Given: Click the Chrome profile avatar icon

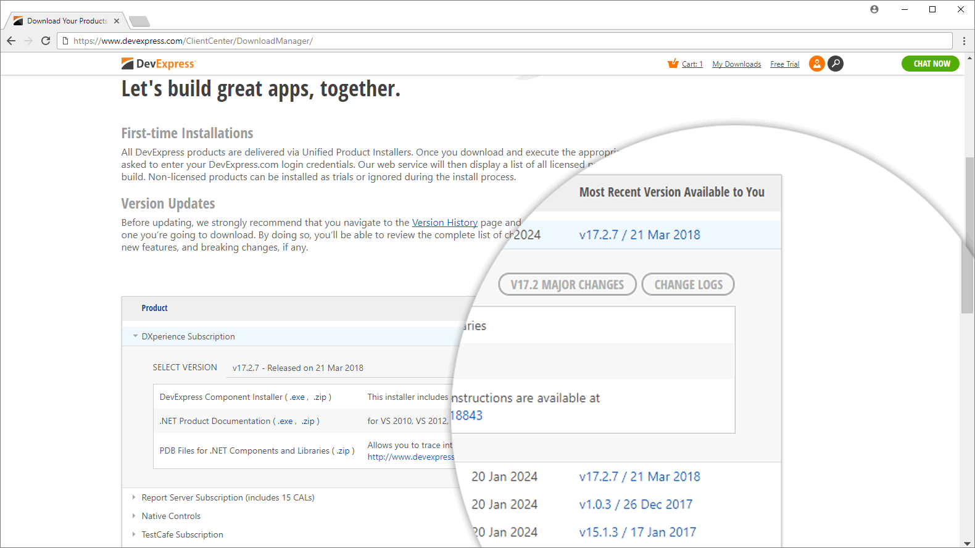Looking at the screenshot, I should coord(874,9).
